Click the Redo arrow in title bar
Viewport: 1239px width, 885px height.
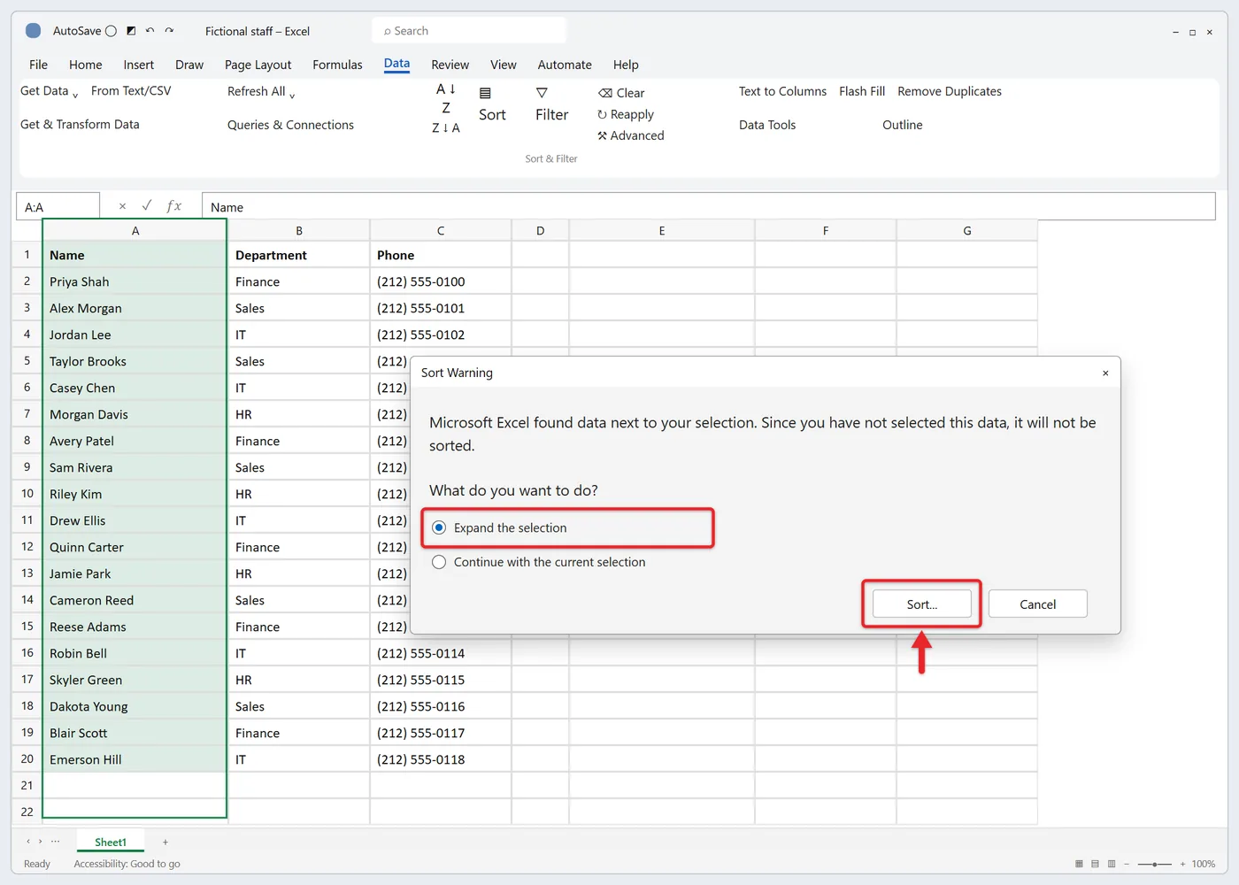(x=169, y=31)
